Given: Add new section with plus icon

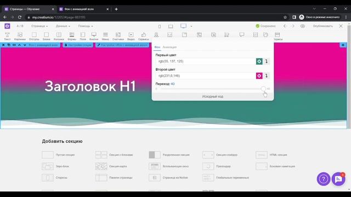Looking at the screenshot, I should [343, 45].
